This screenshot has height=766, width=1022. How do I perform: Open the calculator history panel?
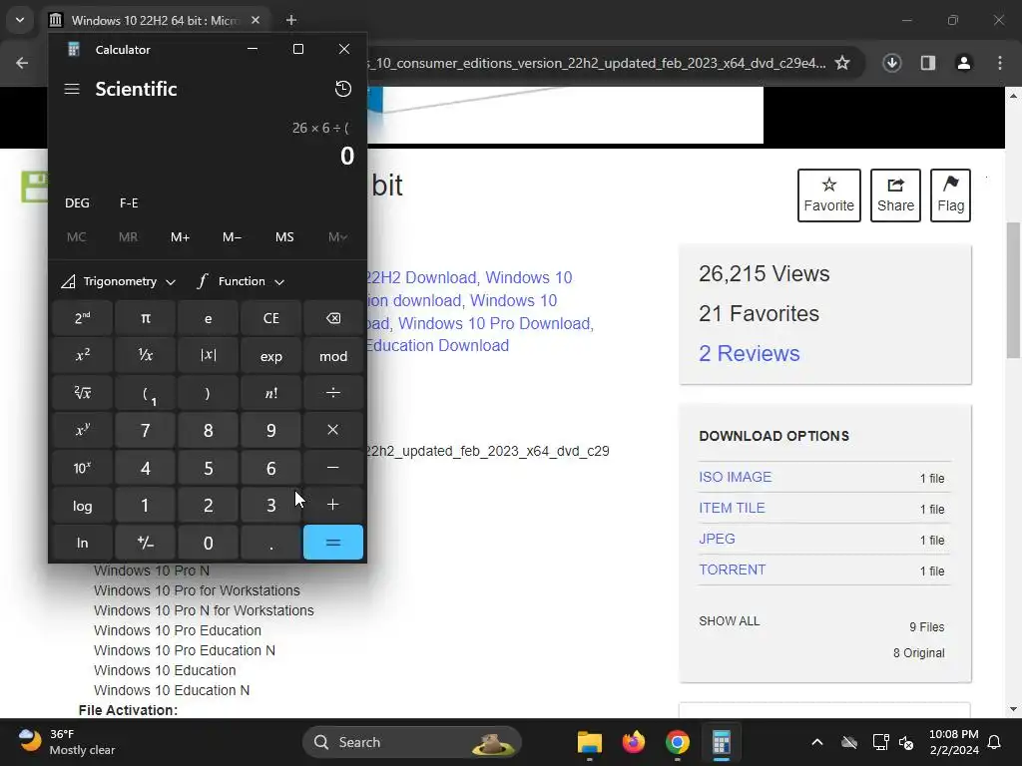[x=343, y=89]
